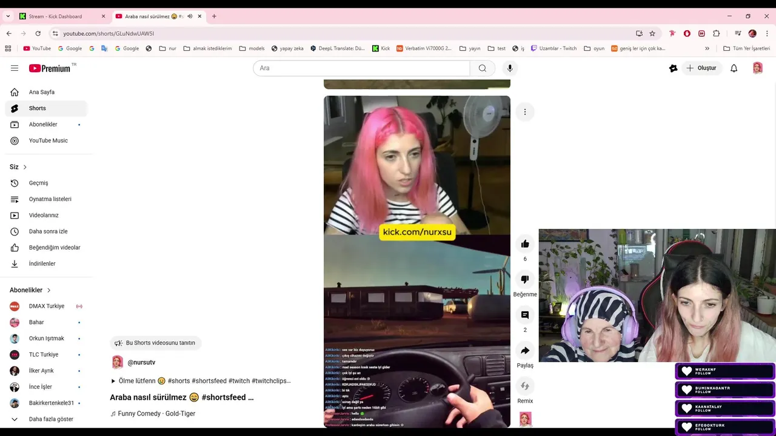The image size is (776, 436).
Task: Click the Oluştur create button
Action: [x=701, y=68]
